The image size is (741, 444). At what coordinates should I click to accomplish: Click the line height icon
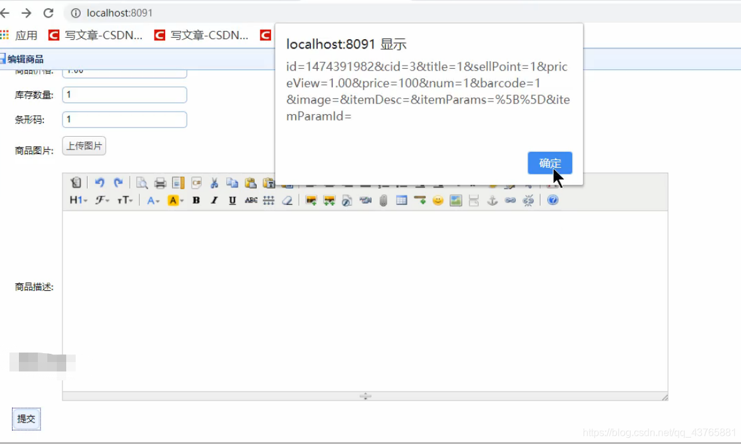point(269,201)
